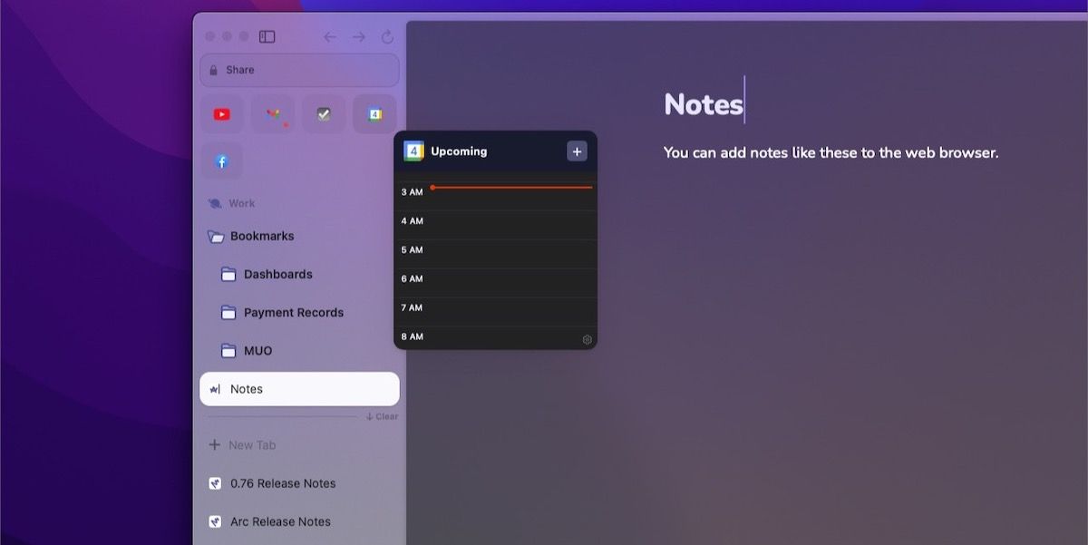Viewport: 1088px width, 545px height.
Task: Open the Share address bar
Action: [299, 70]
